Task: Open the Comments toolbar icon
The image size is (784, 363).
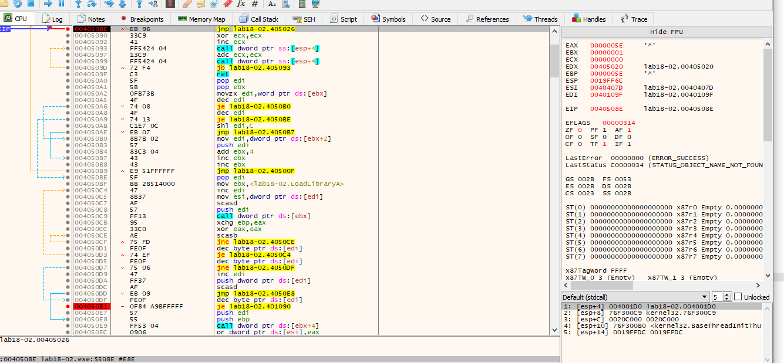Action: pos(201,4)
